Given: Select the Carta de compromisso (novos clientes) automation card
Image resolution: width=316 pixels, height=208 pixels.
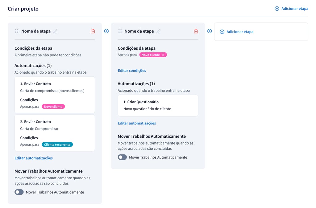Looking at the screenshot, I should (x=55, y=95).
